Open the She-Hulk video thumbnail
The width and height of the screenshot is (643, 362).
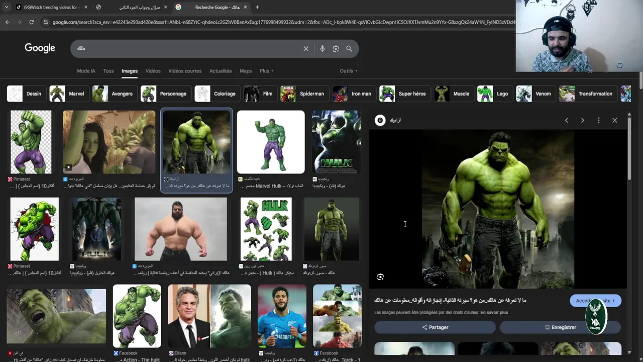pos(109,142)
